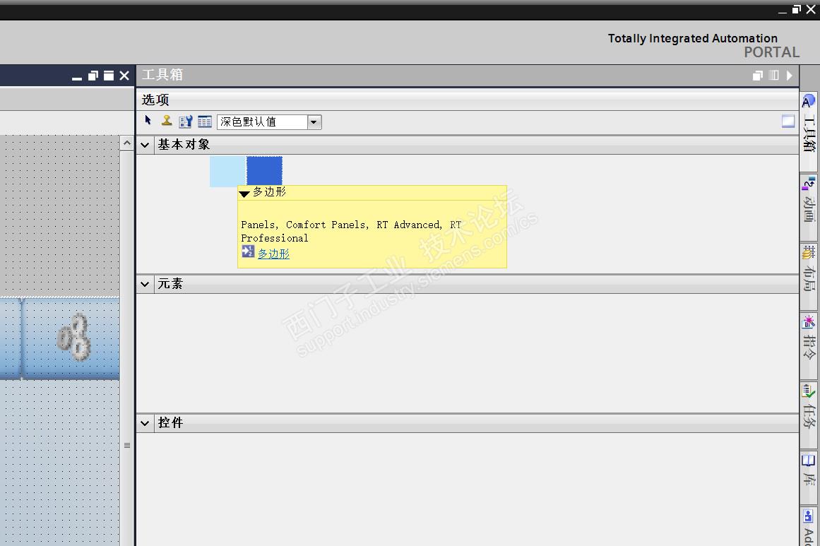The height and width of the screenshot is (546, 820).
Task: Click the 选项 section header
Action: [155, 100]
